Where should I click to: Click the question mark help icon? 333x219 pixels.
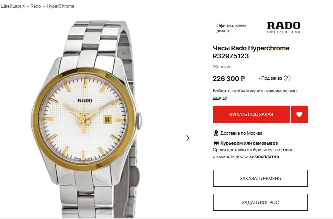click(x=287, y=78)
